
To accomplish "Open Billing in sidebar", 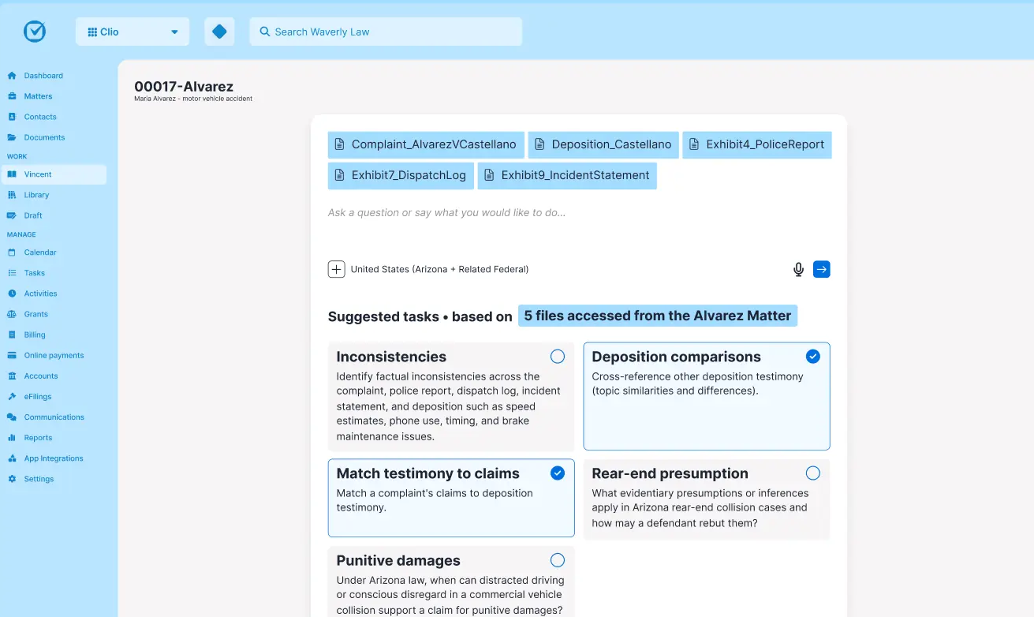I will (35, 335).
